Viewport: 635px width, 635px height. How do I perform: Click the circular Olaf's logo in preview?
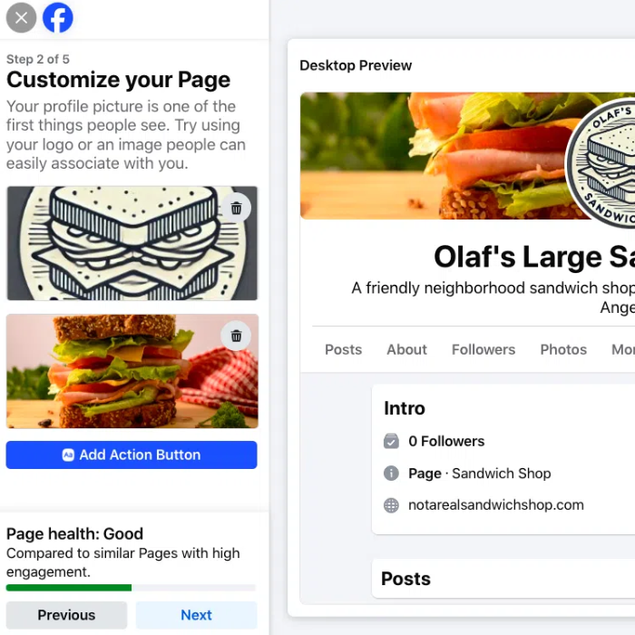(x=601, y=162)
